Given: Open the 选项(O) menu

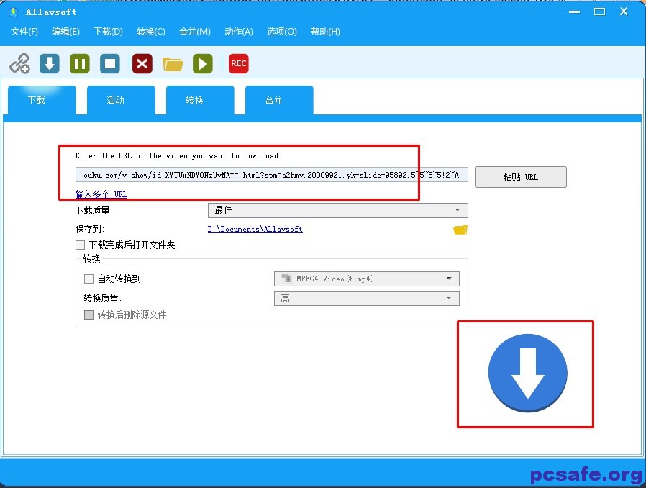Looking at the screenshot, I should click(281, 32).
